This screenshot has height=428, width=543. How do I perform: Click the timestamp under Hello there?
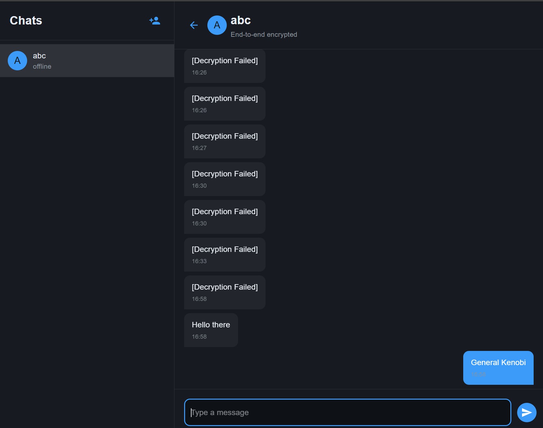click(199, 337)
